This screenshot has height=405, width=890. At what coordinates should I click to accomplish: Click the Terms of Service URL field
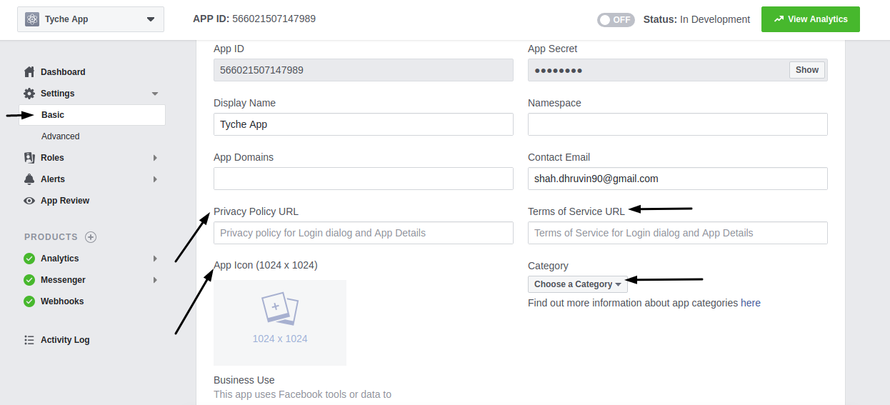point(678,233)
